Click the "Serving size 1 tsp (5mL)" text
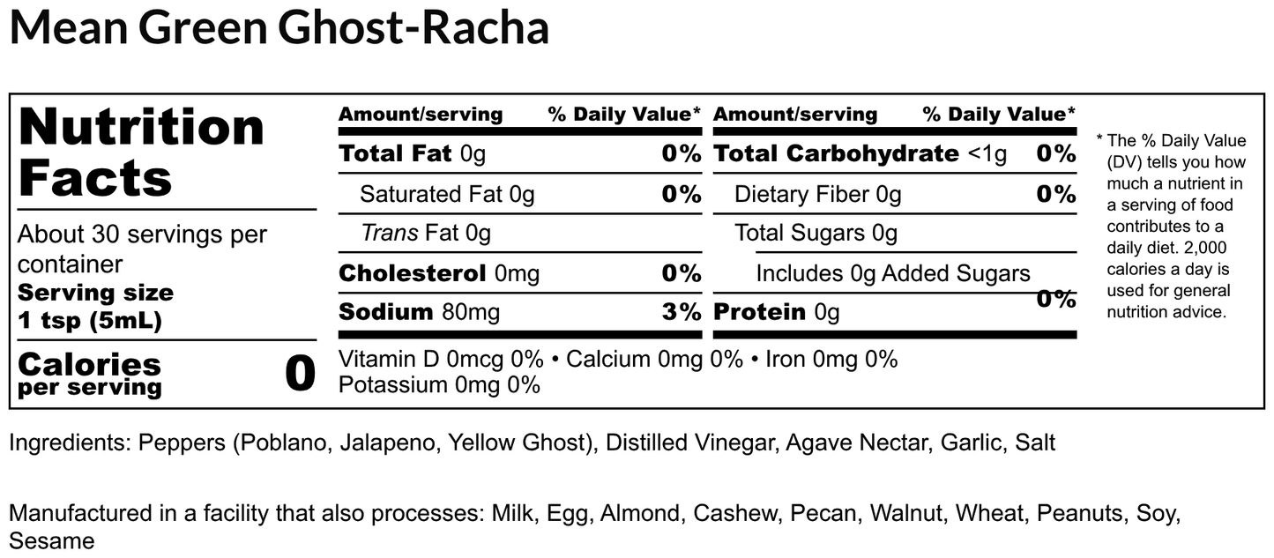Screen dimensions: 1274x558 tap(95, 307)
